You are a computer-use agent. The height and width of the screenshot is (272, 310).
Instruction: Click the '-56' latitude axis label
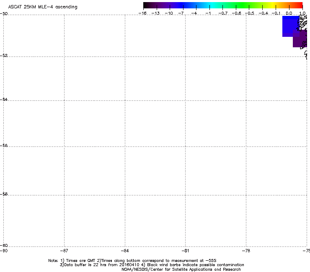click(4, 145)
